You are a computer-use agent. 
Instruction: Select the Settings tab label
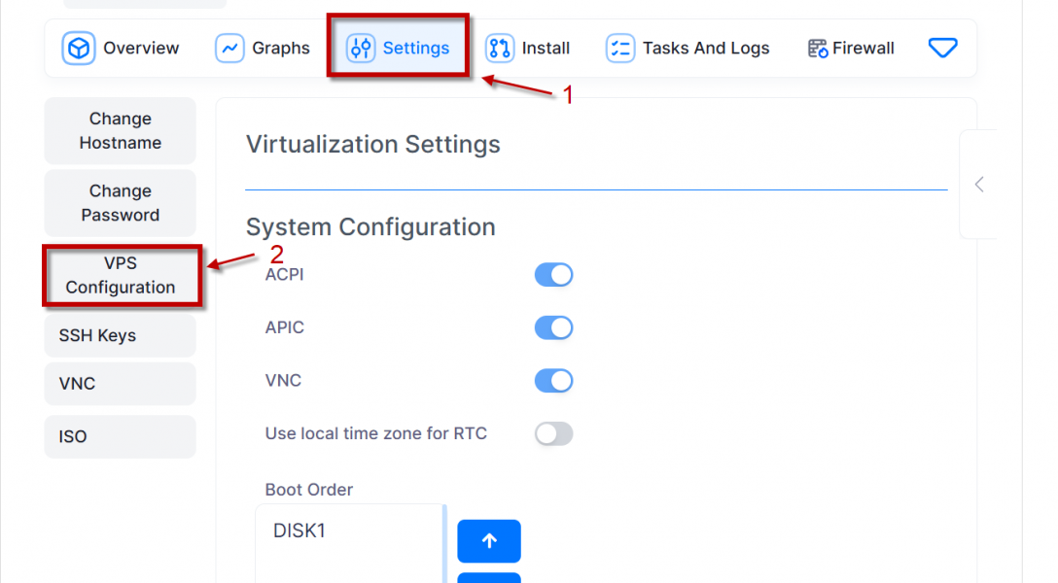coord(415,48)
